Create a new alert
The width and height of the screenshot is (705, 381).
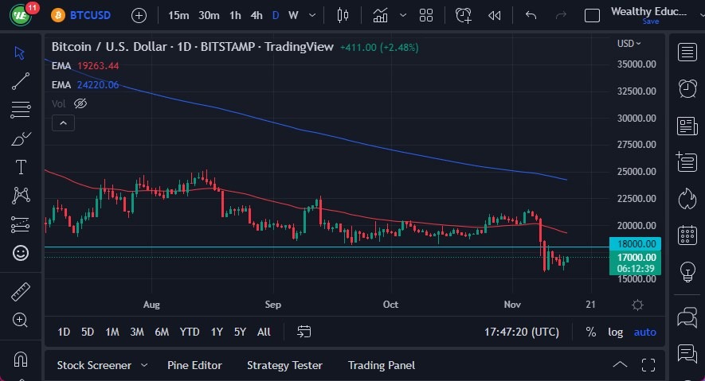(463, 16)
